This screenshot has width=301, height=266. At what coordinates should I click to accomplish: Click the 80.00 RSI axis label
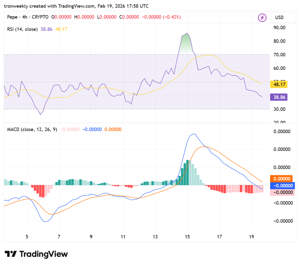coord(279,41)
